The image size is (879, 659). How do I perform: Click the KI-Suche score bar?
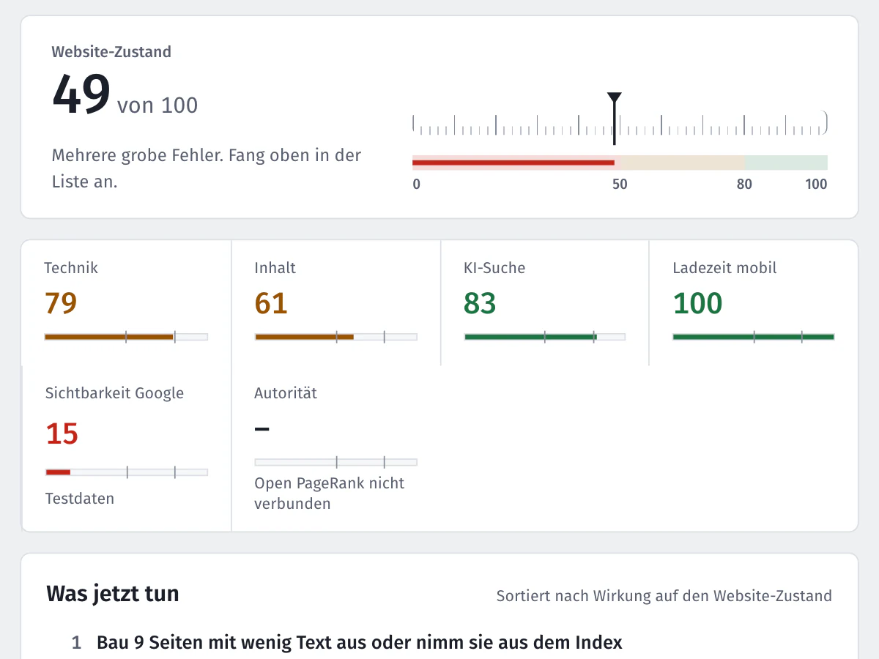click(x=545, y=337)
